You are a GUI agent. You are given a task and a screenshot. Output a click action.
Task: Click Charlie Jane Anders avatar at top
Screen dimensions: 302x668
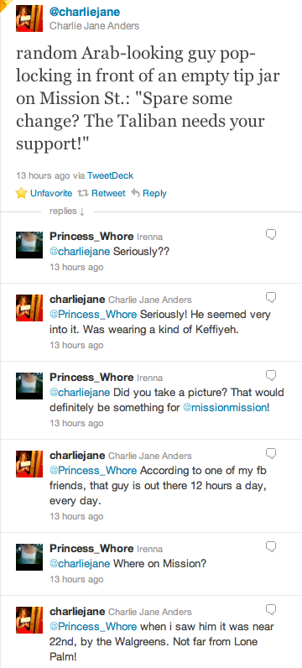click(29, 18)
